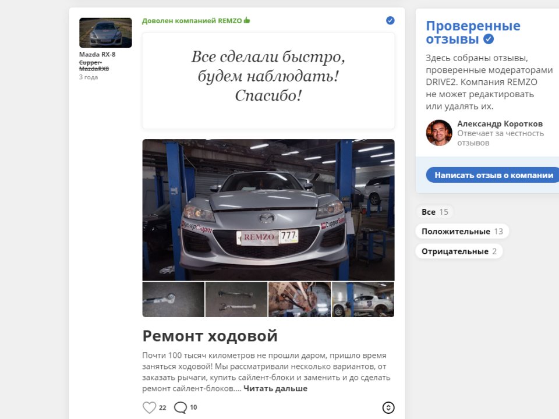
Task: Show all 15 reviews with Все filter
Action: coord(434,212)
